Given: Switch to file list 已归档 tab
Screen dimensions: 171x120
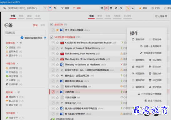Looking at the screenshot, I should point(128,16).
